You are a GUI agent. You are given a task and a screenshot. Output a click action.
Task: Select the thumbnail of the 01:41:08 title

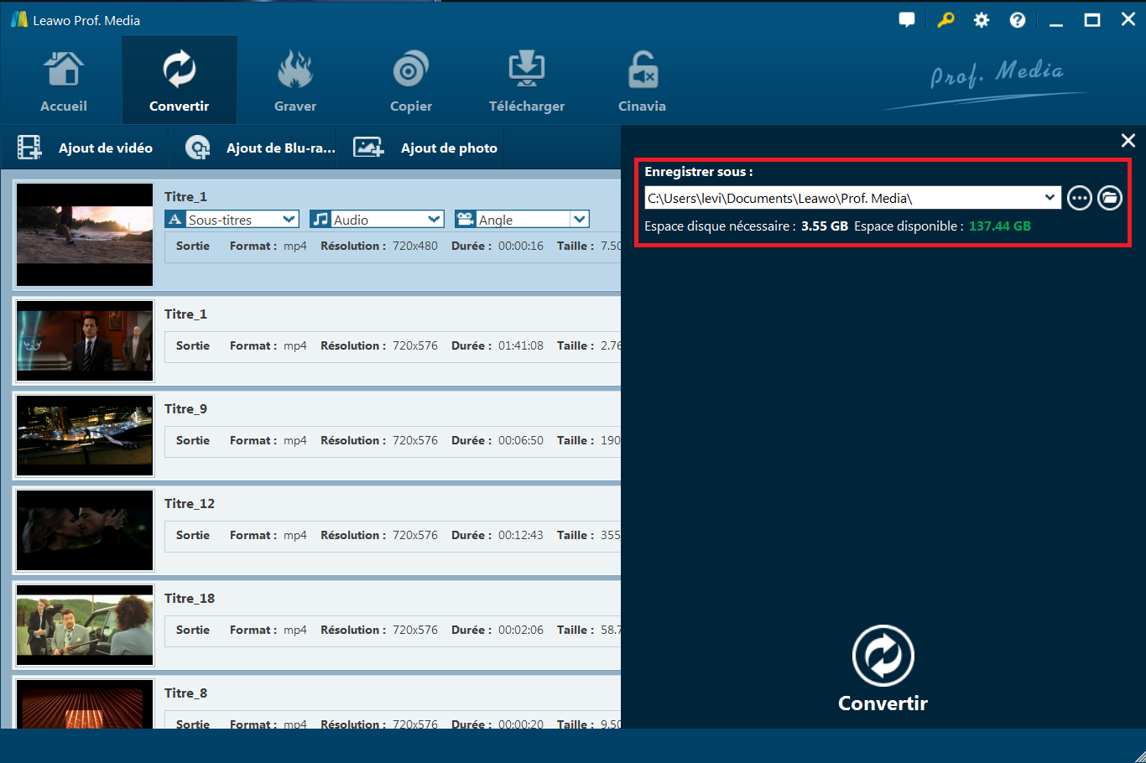(x=85, y=340)
